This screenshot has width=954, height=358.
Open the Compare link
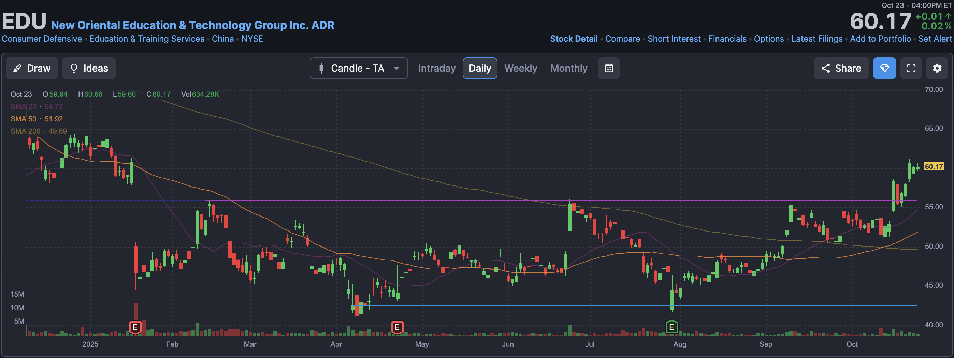(x=623, y=39)
